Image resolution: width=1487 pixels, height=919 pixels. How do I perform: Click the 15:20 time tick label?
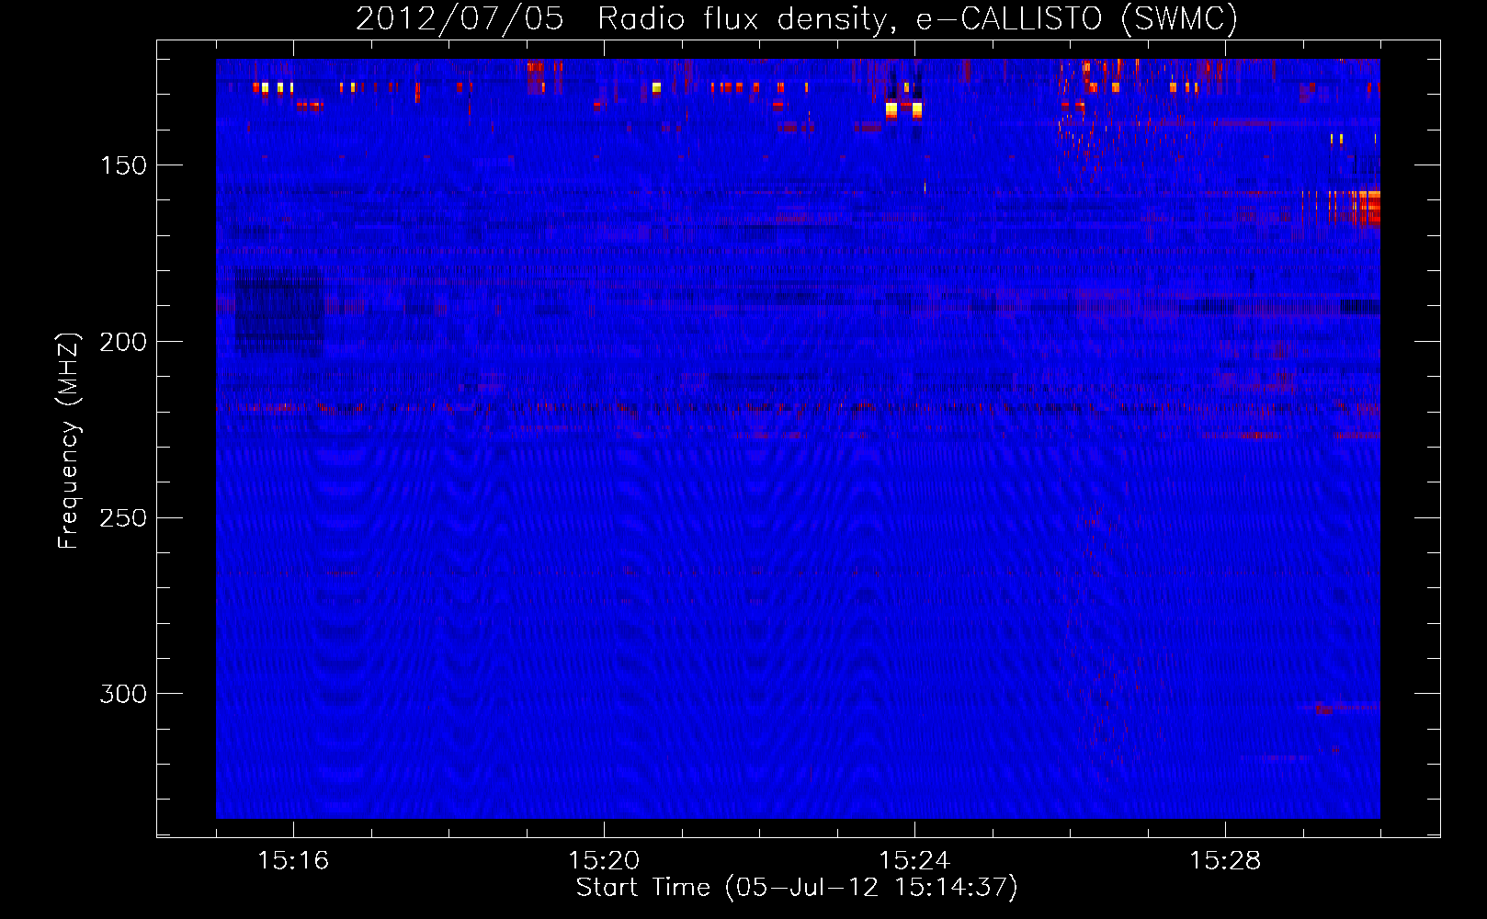click(x=604, y=860)
